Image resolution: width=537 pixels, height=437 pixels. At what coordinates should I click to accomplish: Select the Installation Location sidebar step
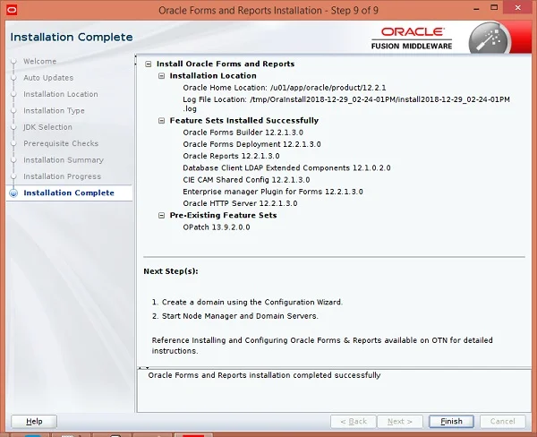(x=61, y=94)
